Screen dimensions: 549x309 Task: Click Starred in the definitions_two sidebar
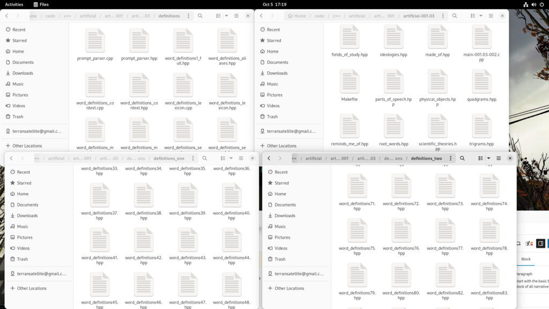(x=281, y=183)
